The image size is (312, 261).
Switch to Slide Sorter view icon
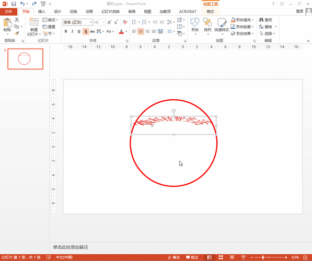pos(221,257)
